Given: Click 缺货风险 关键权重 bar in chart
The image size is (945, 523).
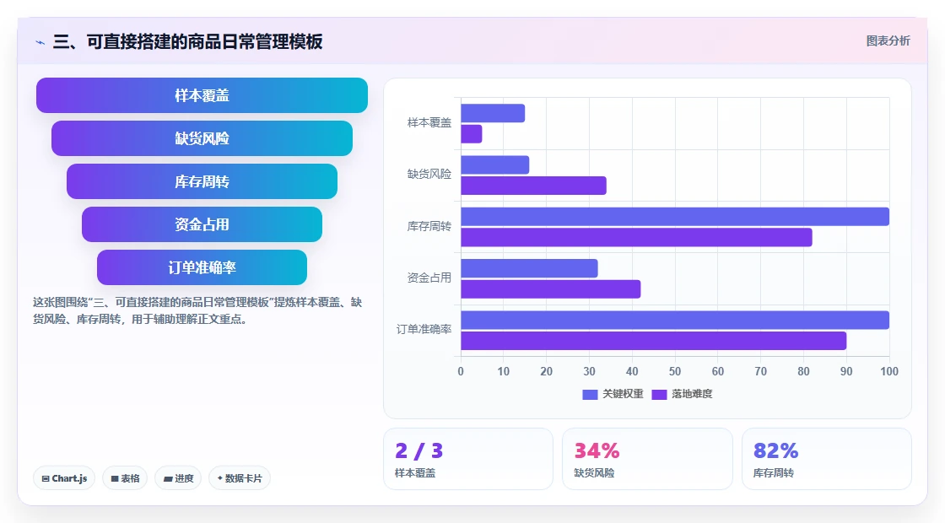Looking at the screenshot, I should point(494,165).
